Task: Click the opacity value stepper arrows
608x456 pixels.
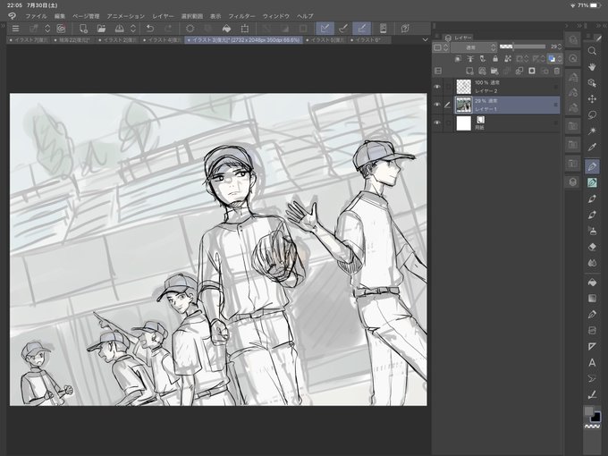Action: (560, 46)
